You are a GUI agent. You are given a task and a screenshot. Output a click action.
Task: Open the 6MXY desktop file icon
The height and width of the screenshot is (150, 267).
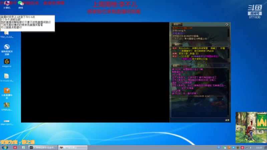7,122
